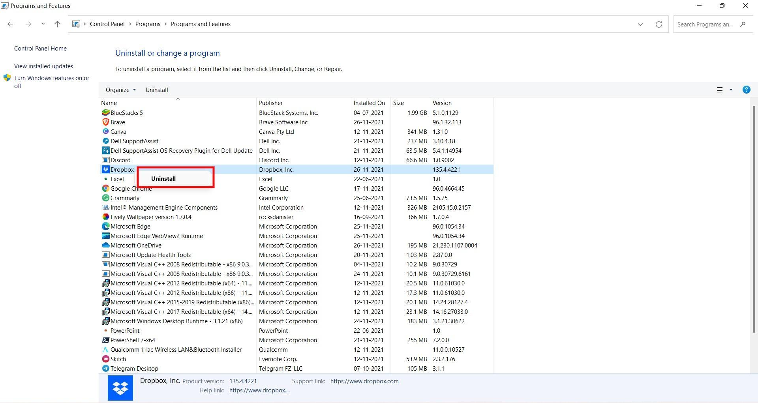Click the Canva icon in program list
This screenshot has width=758, height=403.
point(105,131)
